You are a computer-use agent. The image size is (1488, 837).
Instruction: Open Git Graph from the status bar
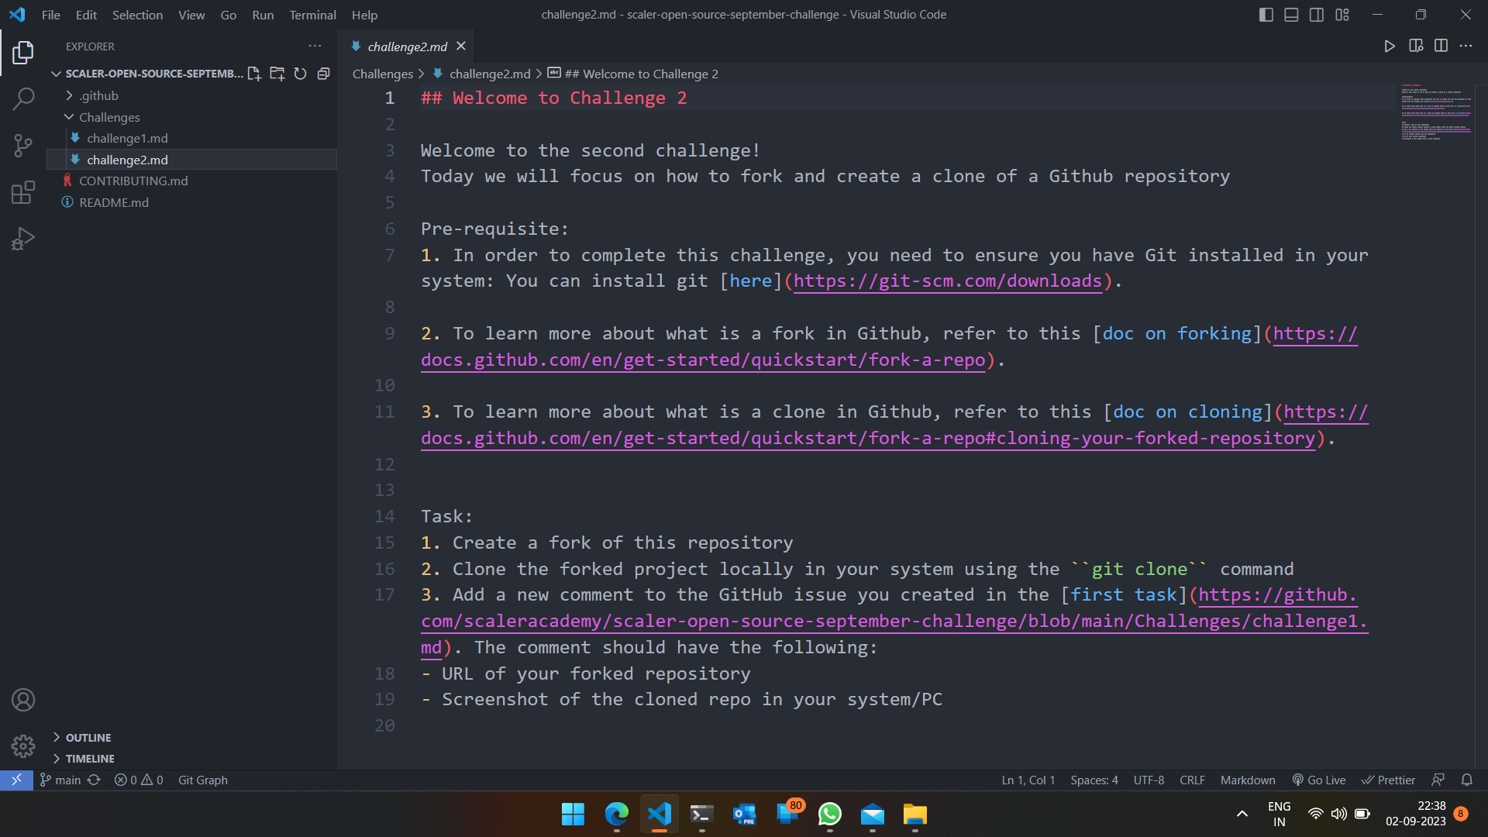tap(202, 780)
